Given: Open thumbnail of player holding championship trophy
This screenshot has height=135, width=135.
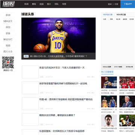Looking at the screenshot, I should (x=127, y=120).
